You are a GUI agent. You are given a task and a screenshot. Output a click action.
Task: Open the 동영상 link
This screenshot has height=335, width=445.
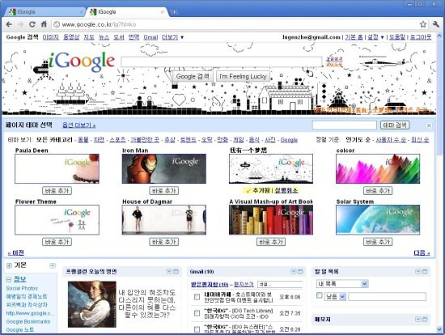click(71, 37)
